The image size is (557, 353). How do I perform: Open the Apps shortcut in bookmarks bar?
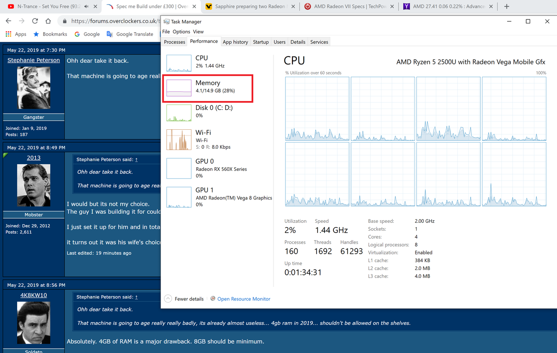(x=16, y=34)
